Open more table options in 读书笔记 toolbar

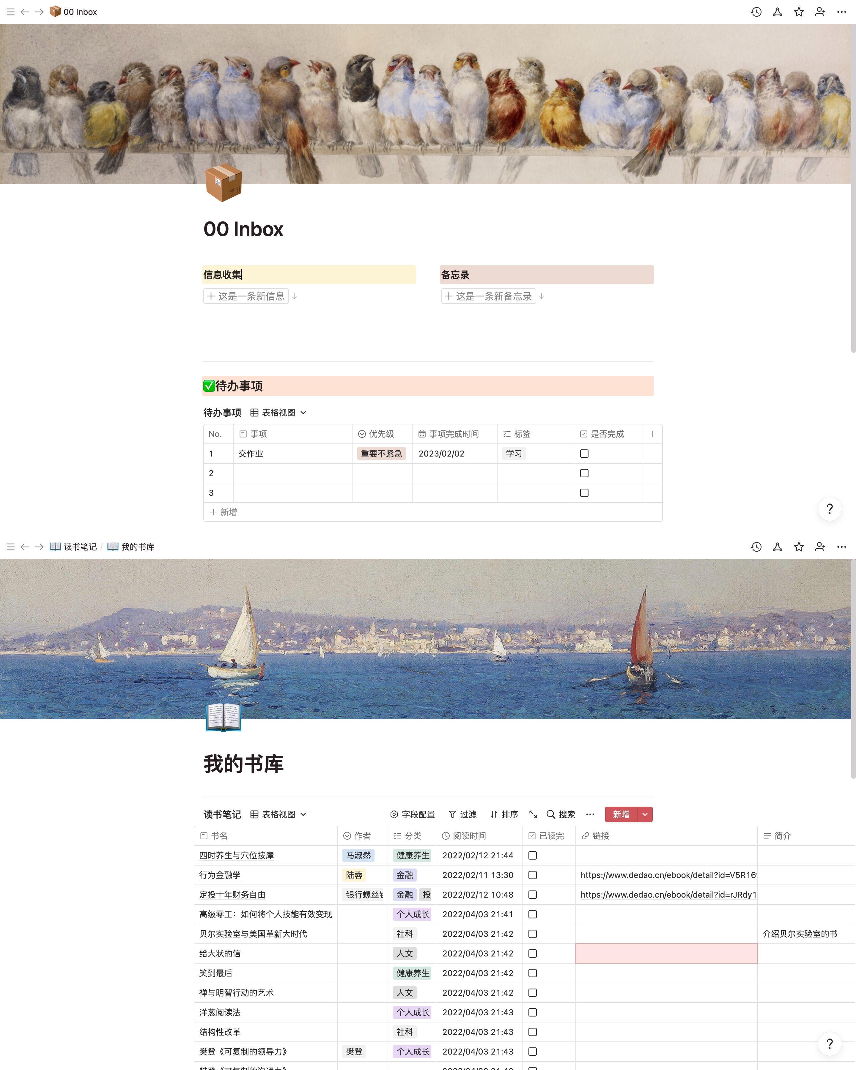click(x=590, y=814)
